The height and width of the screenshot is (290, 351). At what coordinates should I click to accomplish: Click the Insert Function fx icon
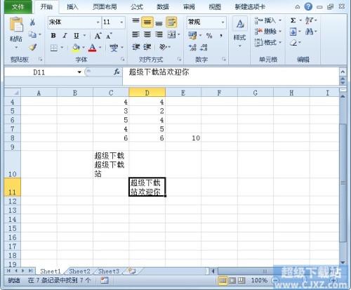coord(117,72)
